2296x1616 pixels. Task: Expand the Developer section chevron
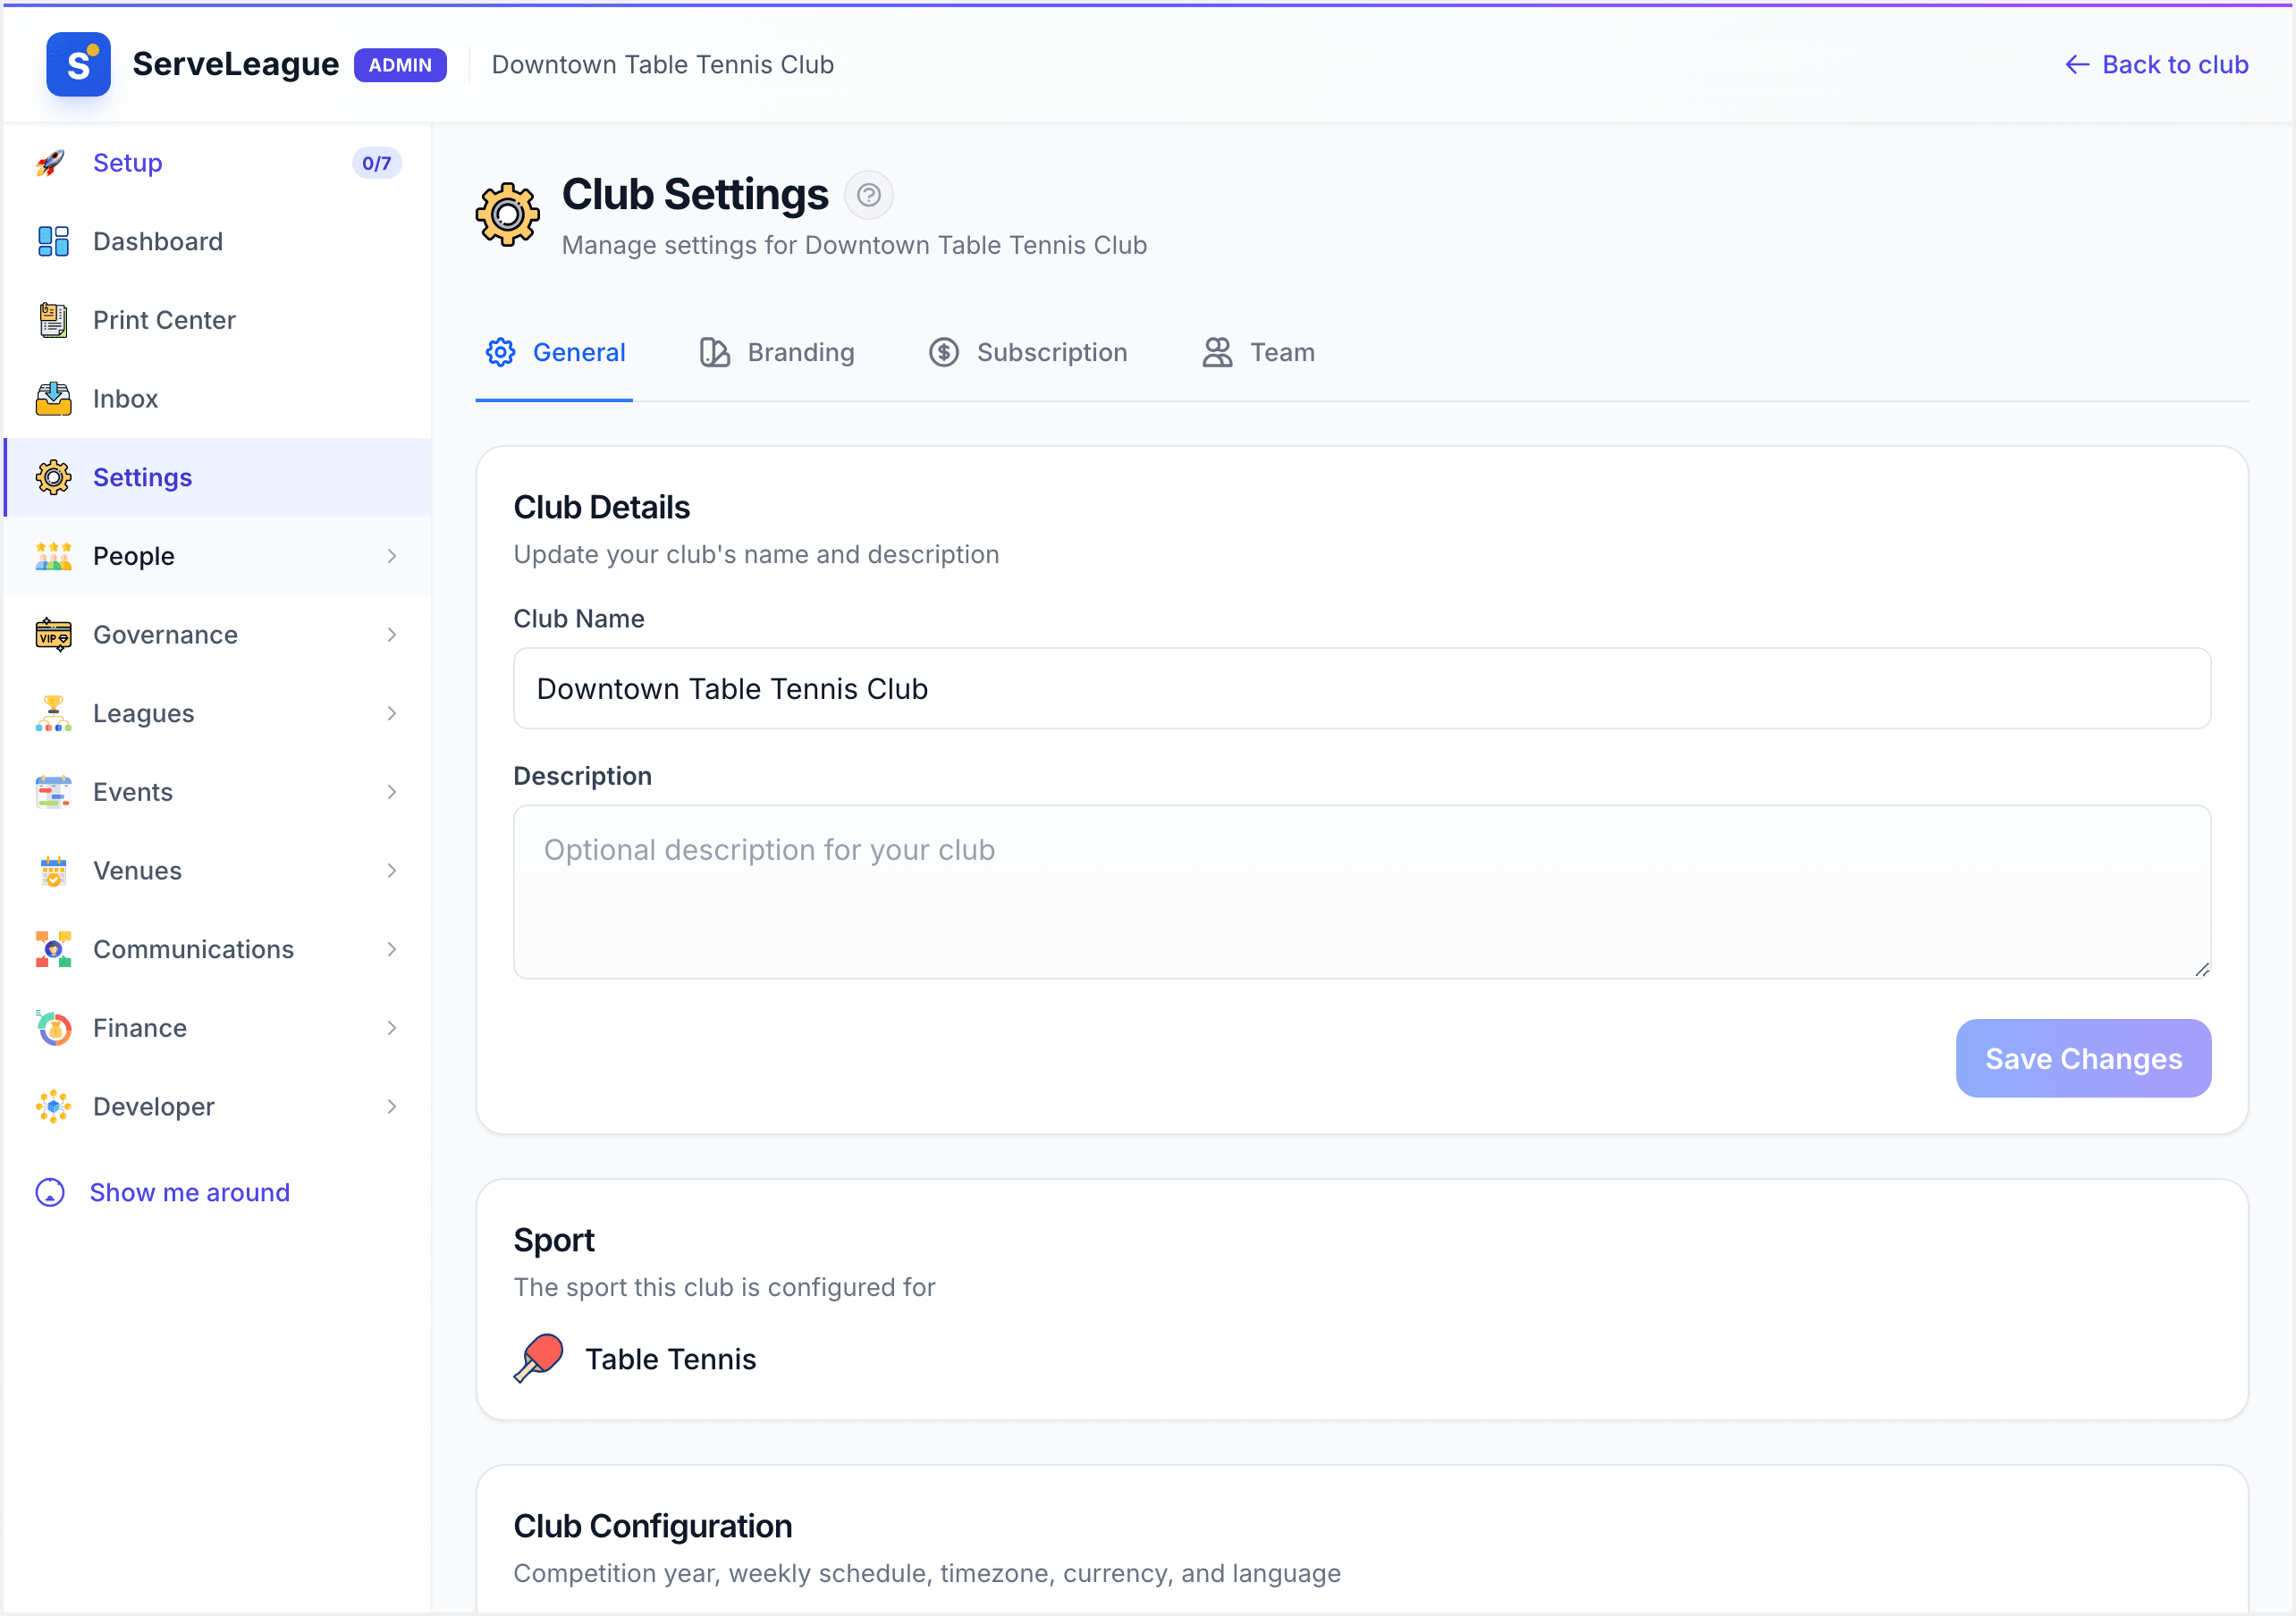(391, 1107)
